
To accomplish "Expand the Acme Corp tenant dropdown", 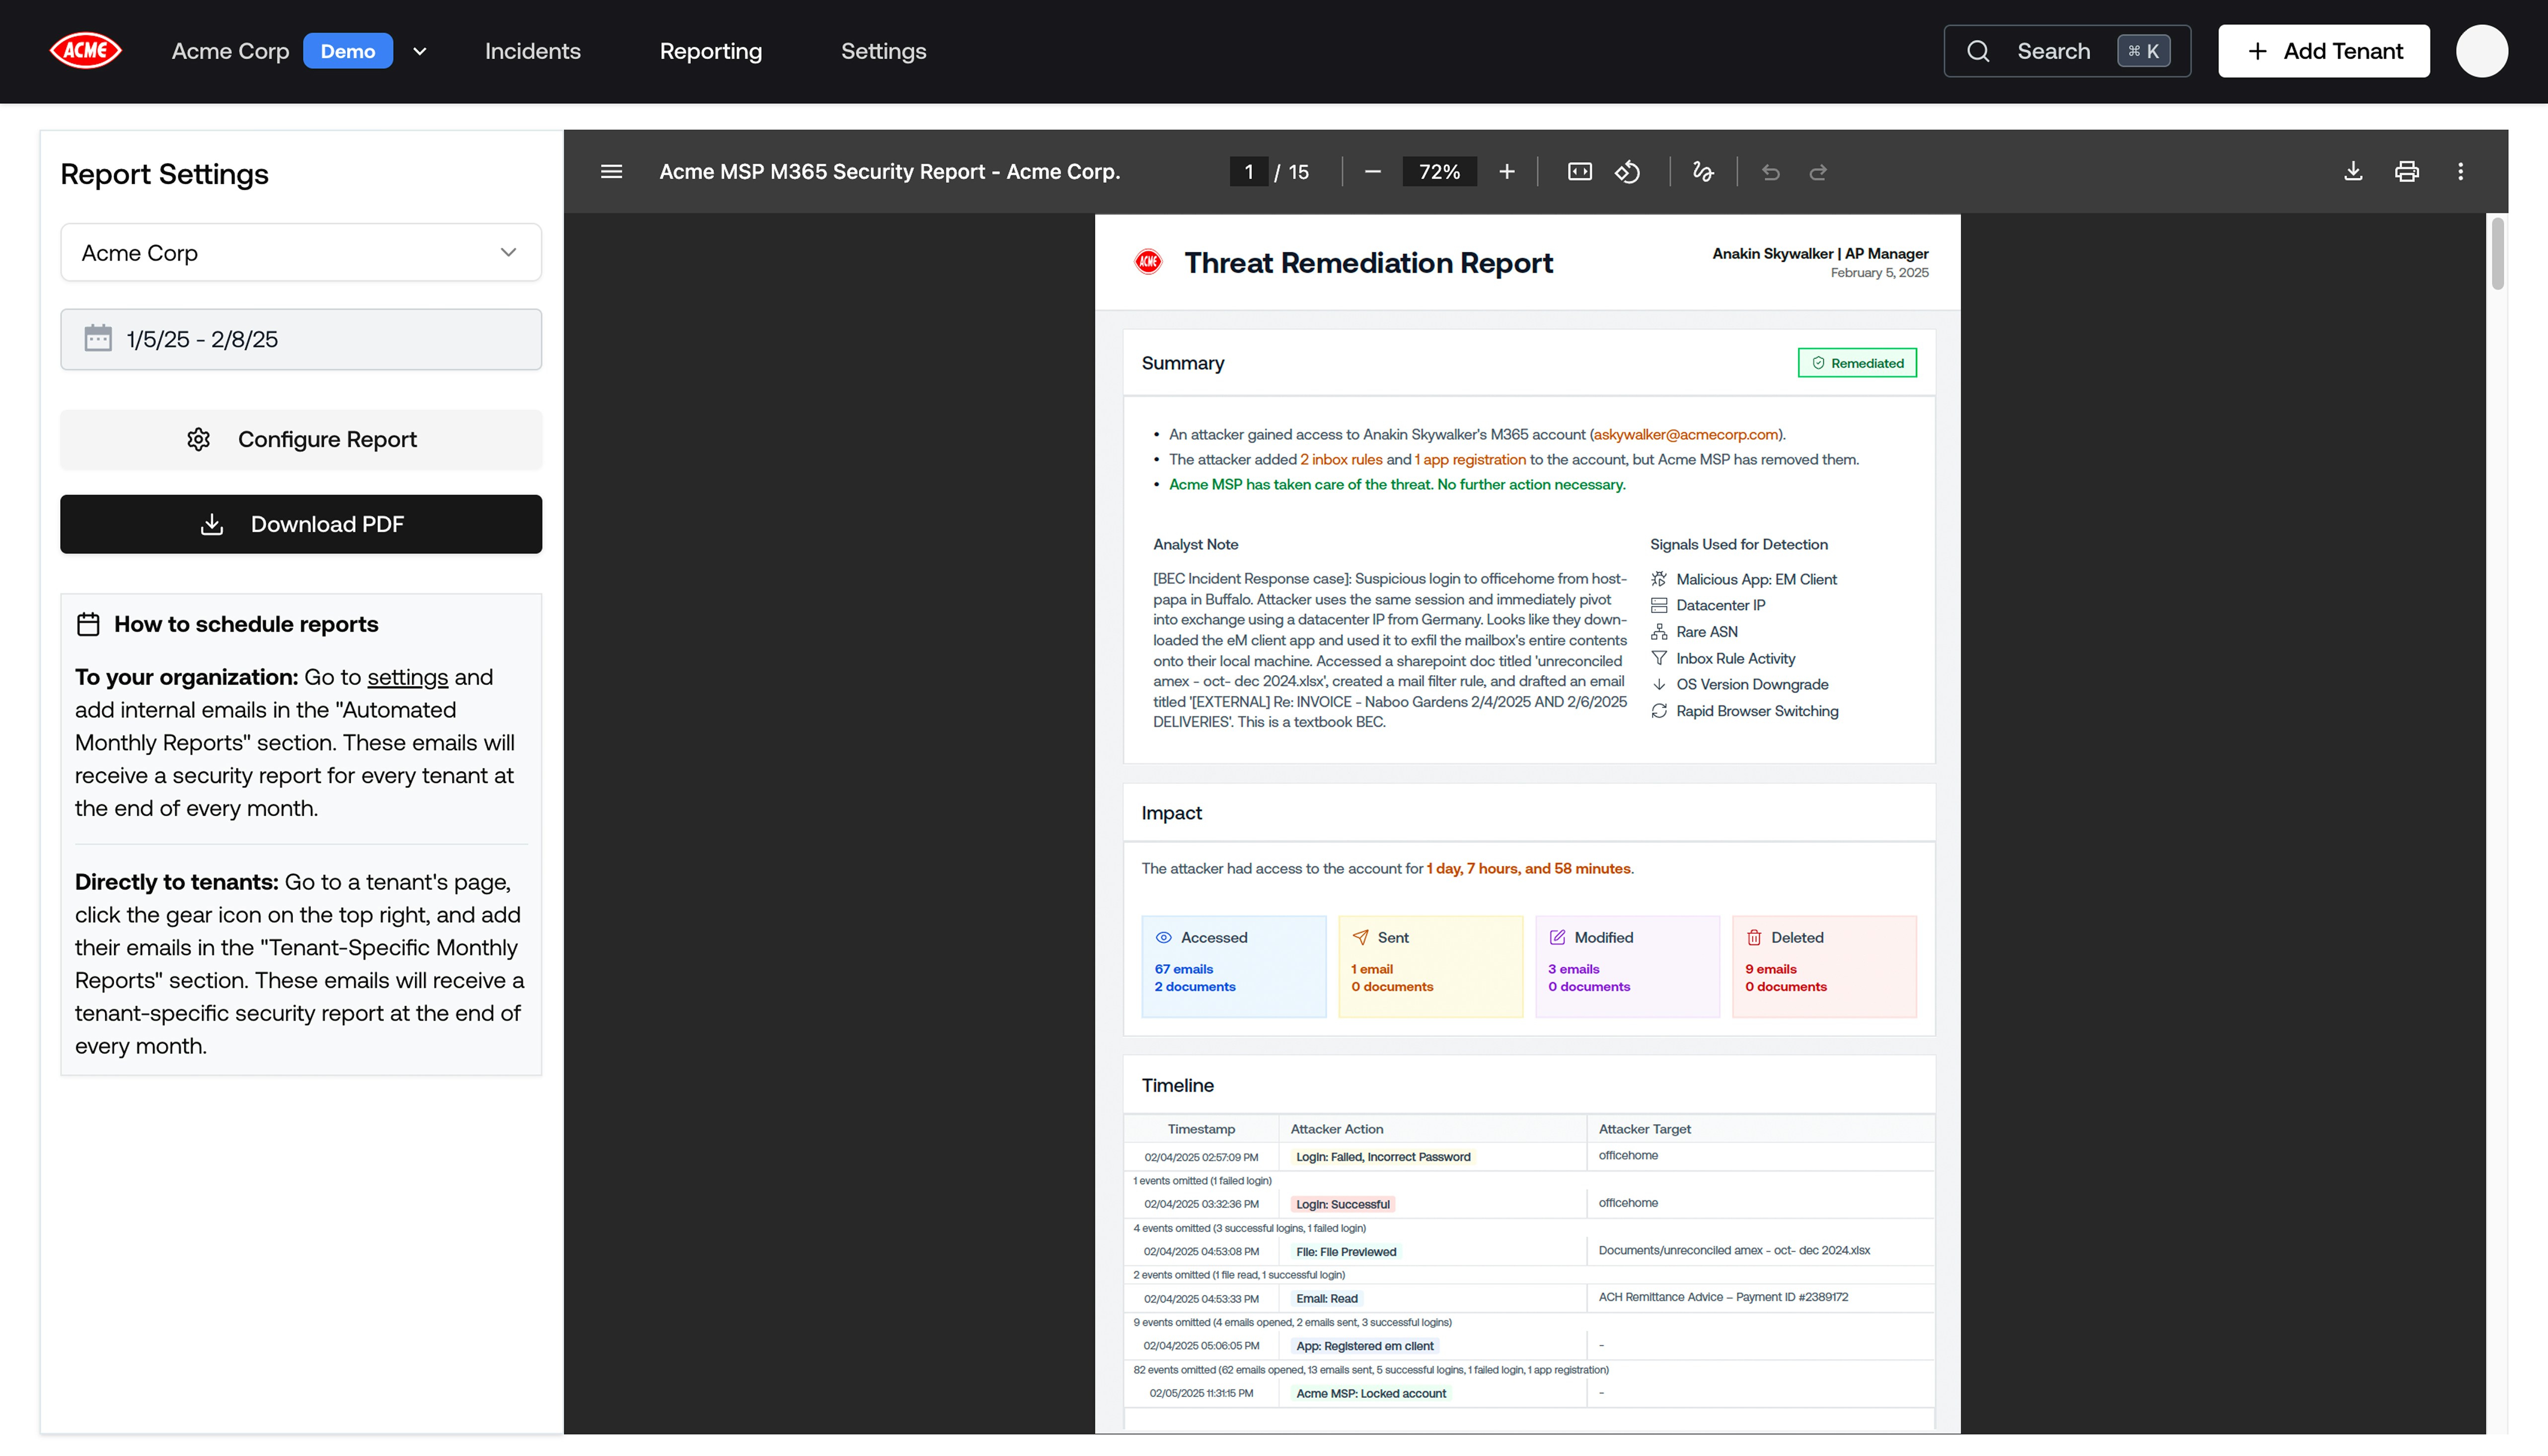I will click(x=301, y=253).
